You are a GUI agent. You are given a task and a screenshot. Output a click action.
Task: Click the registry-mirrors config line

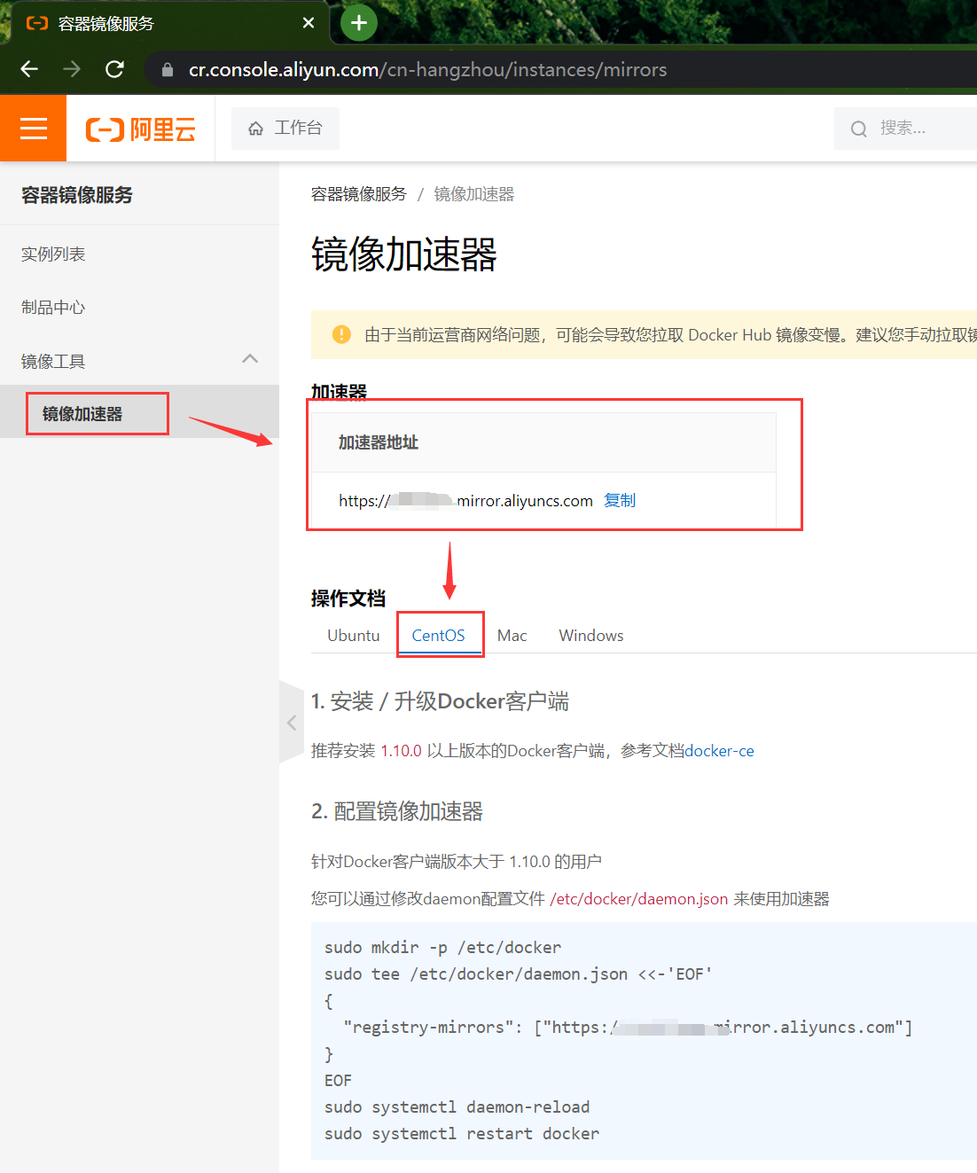click(x=628, y=1027)
